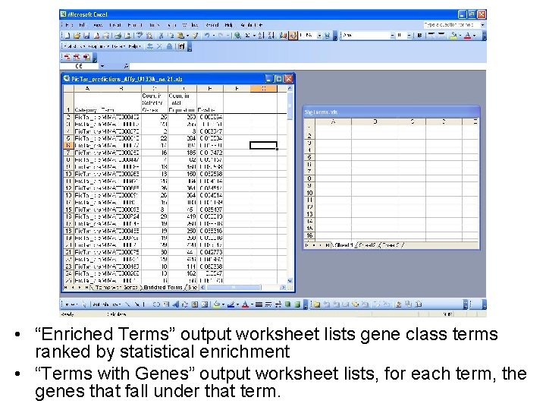Open the Draw menu button
This screenshot has height=410, width=546.
(72, 304)
